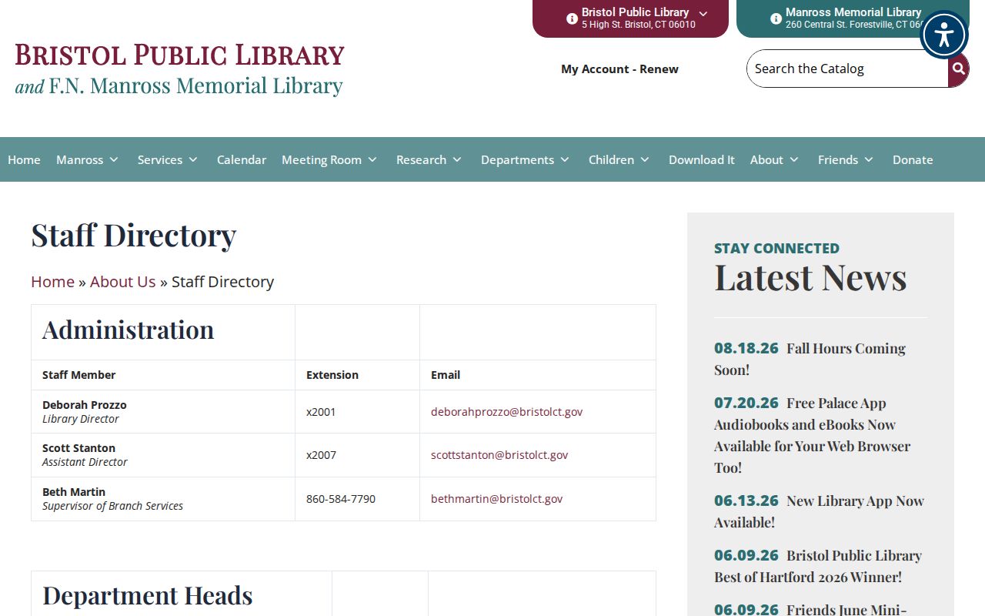
Task: Open the New Library App Now Available news
Action: click(819, 511)
